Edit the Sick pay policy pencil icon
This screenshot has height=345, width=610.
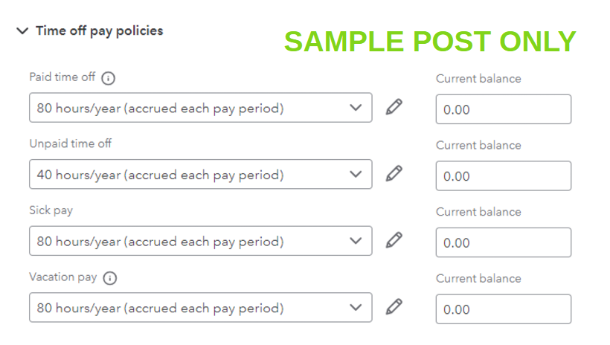coord(394,240)
